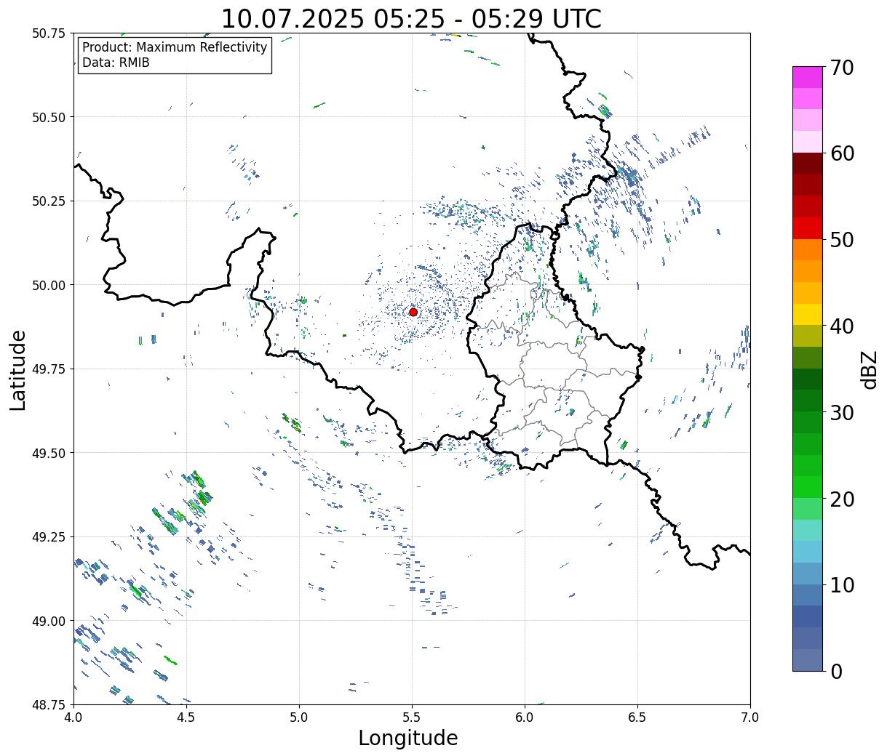Click the colorbar tick label 0
This screenshot has width=887, height=756.
tap(835, 672)
